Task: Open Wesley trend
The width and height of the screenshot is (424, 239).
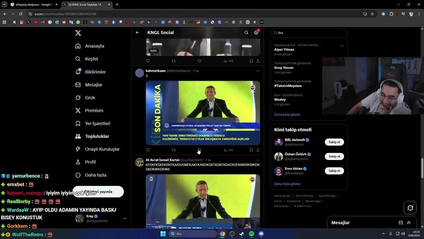Action: 280,100
